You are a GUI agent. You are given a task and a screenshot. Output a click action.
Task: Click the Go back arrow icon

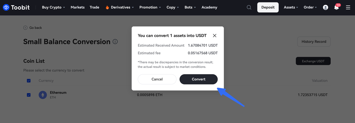point(25,28)
